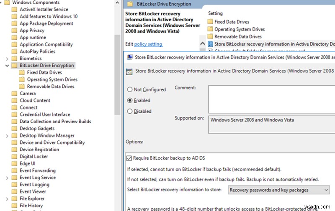Expand the Event Log Service node
The width and height of the screenshot is (335, 211).
tap(7, 178)
